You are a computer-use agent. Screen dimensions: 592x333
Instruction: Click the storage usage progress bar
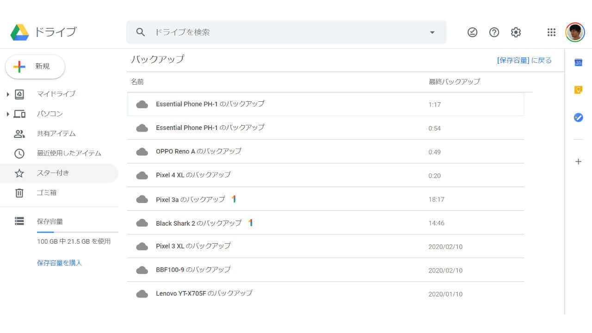(x=77, y=232)
